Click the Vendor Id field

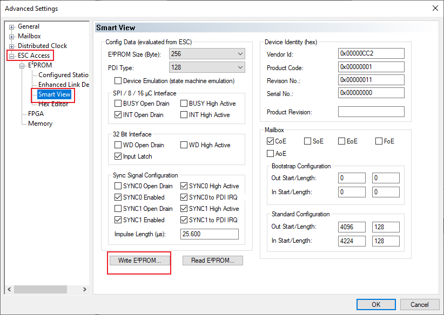(371, 53)
